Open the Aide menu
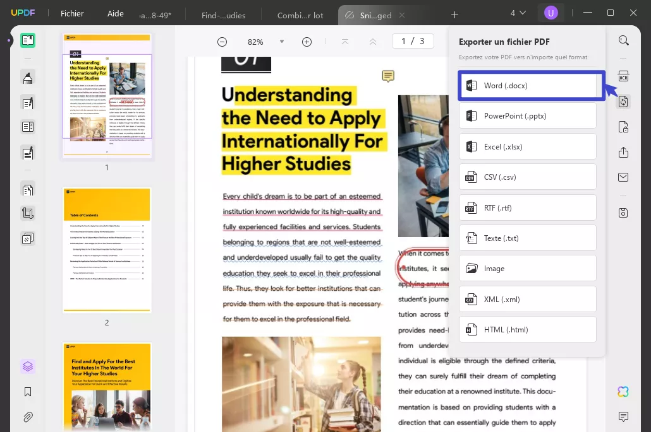The width and height of the screenshot is (651, 432). click(115, 13)
